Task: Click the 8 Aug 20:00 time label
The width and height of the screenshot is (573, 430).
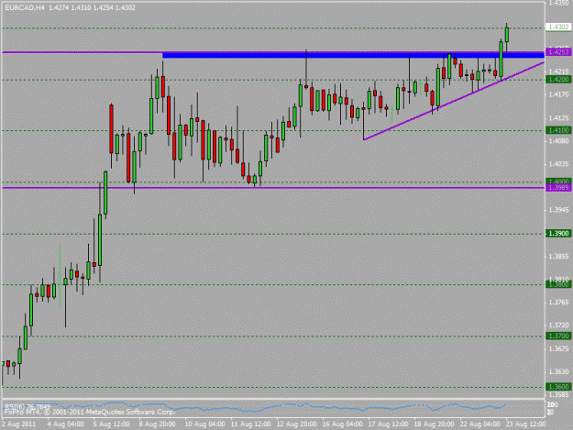Action: pyautogui.click(x=157, y=424)
